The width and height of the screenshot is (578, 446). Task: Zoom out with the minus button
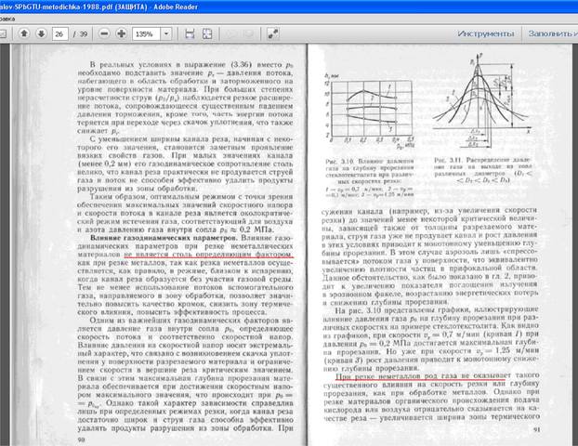(x=105, y=33)
